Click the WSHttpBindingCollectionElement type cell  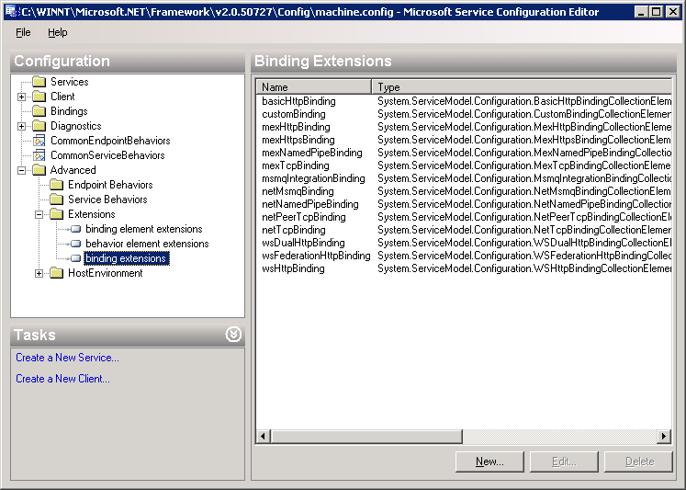(524, 268)
